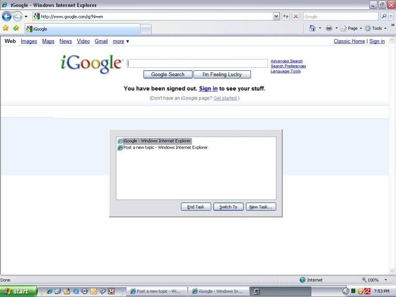This screenshot has width=396, height=297.
Task: Go back using the IE Back arrow
Action: coord(7,17)
